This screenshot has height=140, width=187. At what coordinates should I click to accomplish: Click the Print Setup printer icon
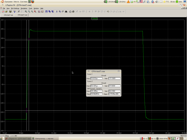tap(70, 12)
